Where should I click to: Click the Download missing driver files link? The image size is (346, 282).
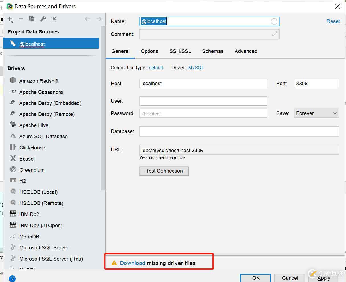tap(132, 263)
